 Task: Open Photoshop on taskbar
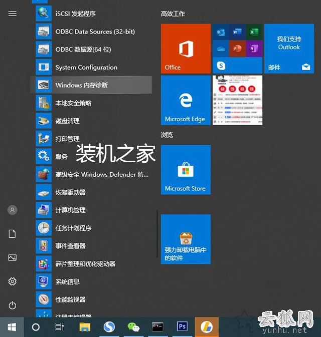[x=182, y=327]
